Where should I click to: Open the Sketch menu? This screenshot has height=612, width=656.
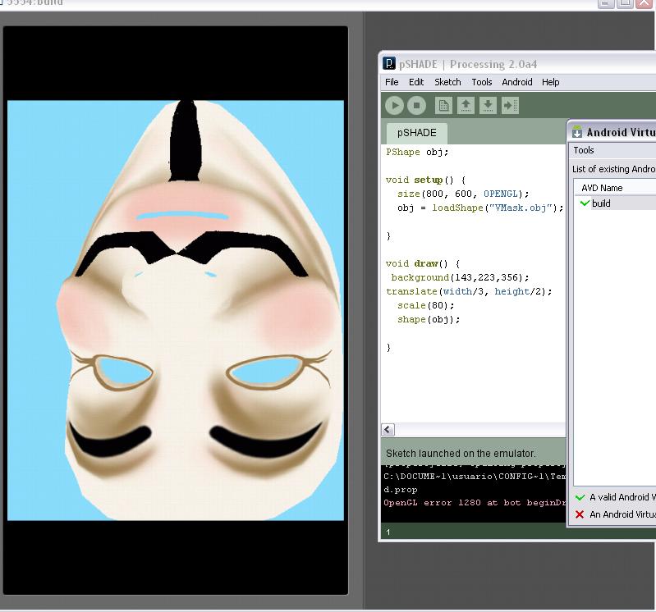(x=447, y=82)
